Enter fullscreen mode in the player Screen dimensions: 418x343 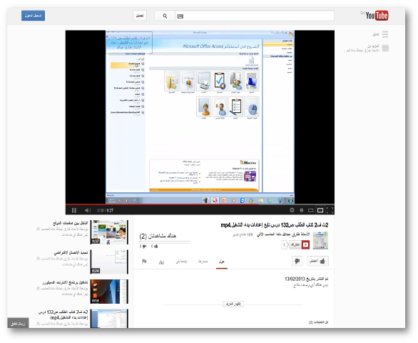pos(330,210)
